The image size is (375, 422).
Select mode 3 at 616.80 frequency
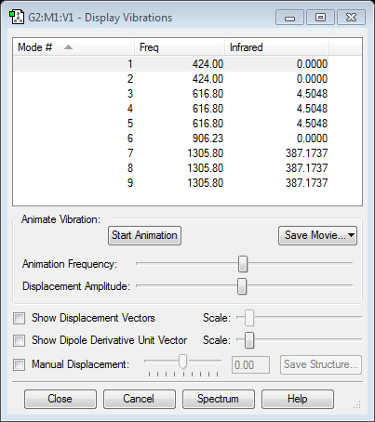point(171,94)
